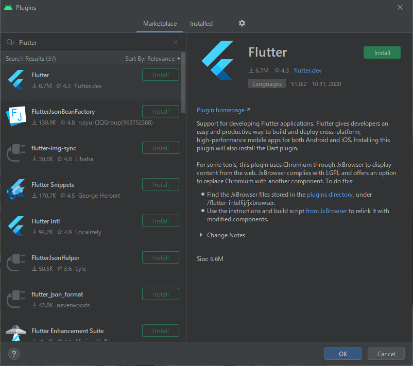Click the Flutter plugin logo in results
Viewport: 413px width, 366px height.
tap(16, 80)
